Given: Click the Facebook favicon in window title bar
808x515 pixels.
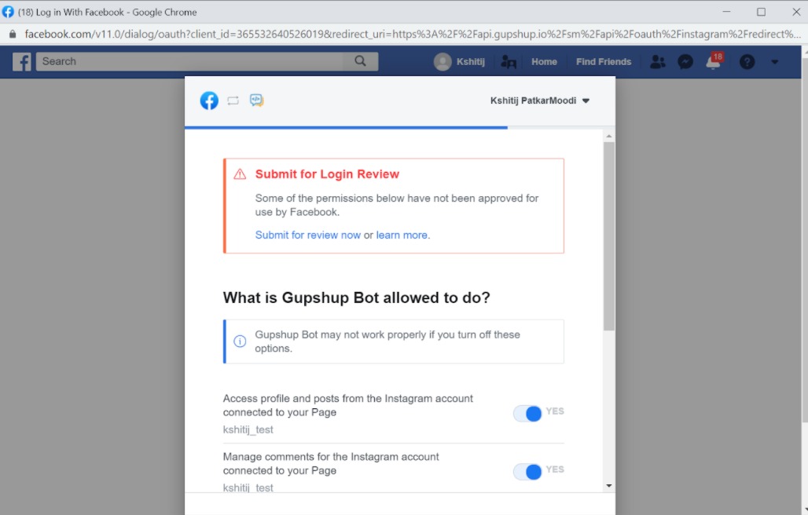Looking at the screenshot, I should pyautogui.click(x=8, y=11).
